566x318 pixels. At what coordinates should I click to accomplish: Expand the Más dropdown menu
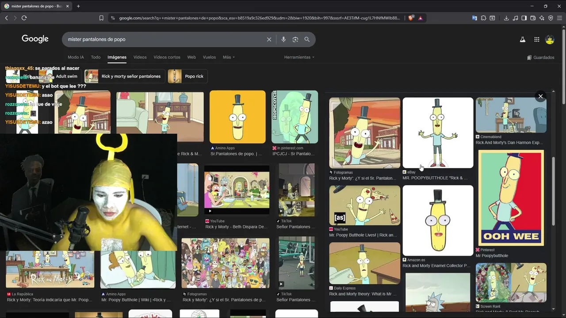pos(229,57)
